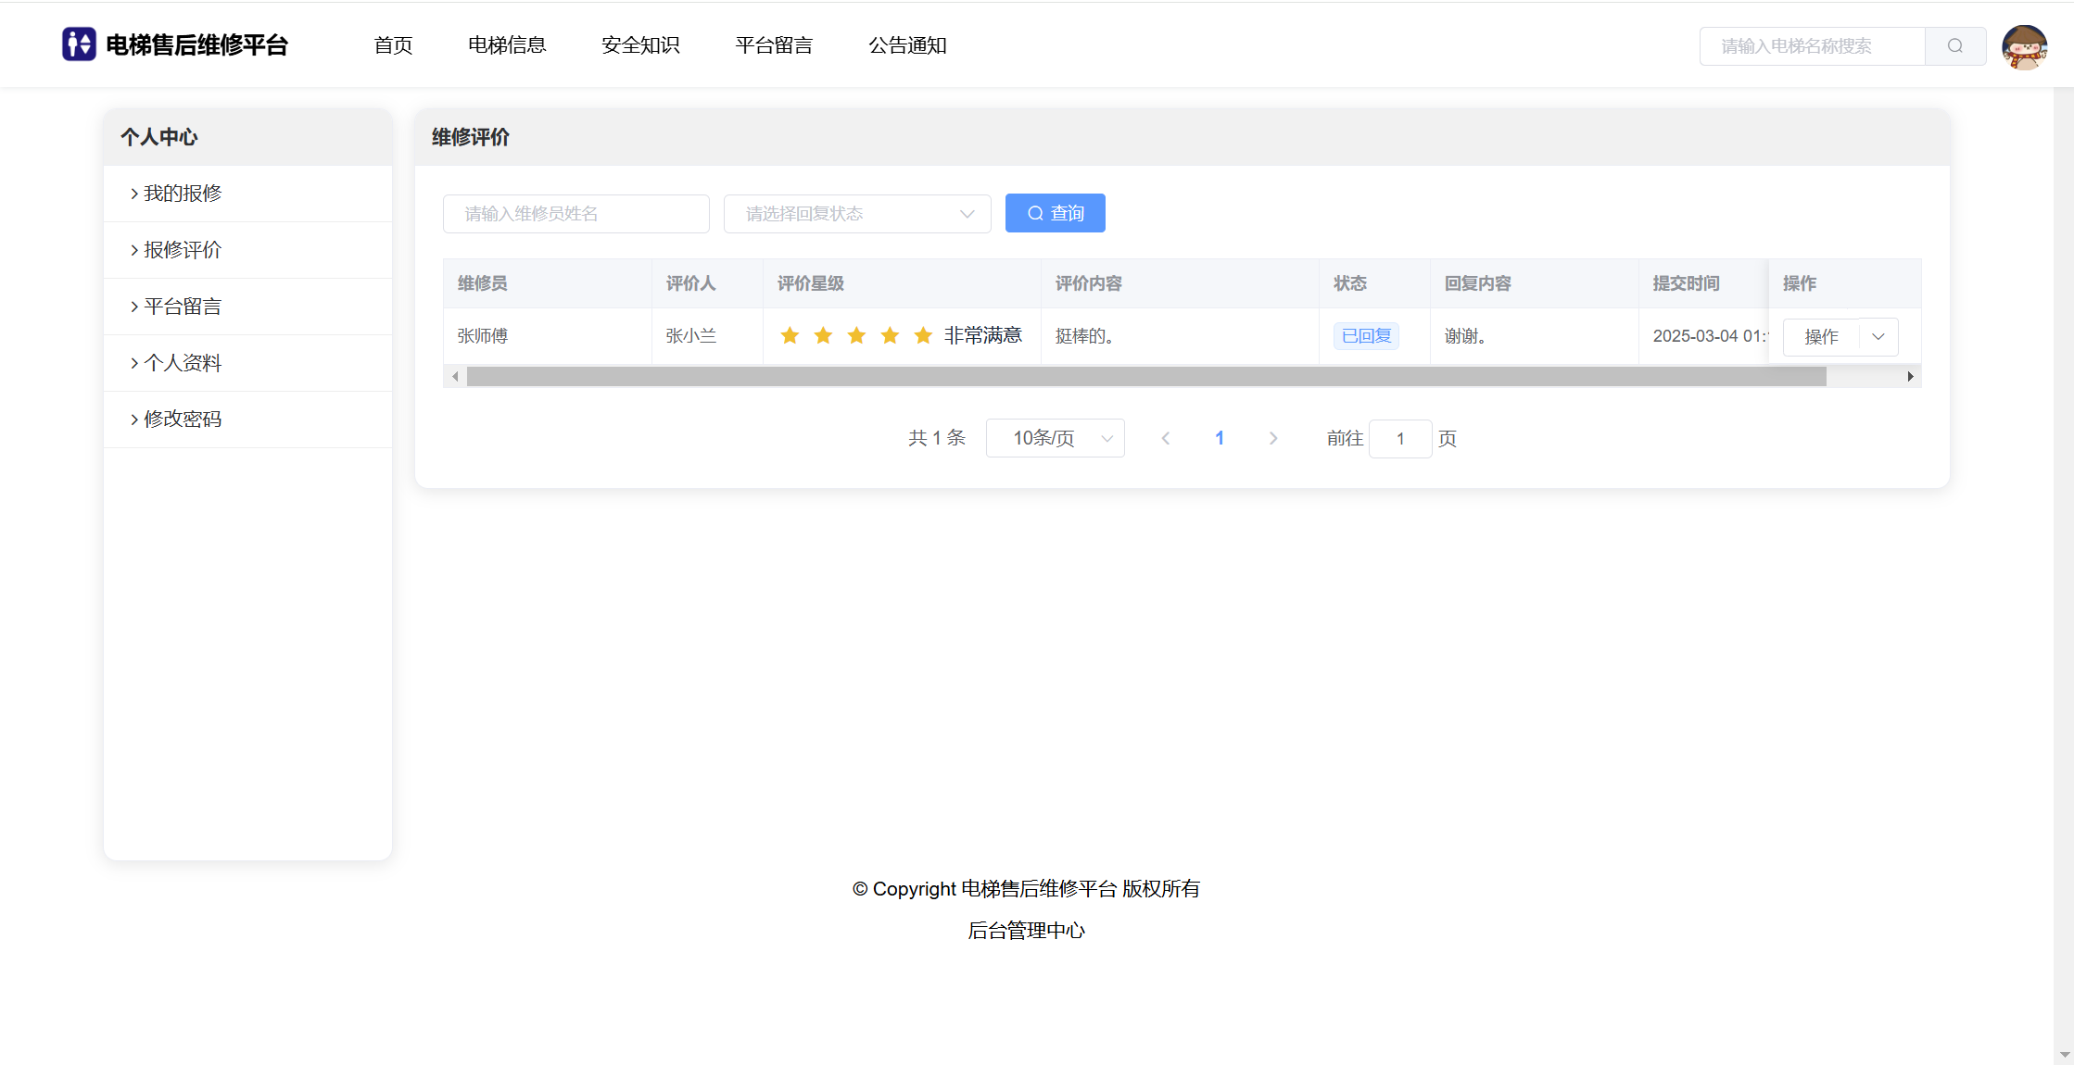This screenshot has height=1065, width=2074.
Task: Open 电梯信息 in the top navigation
Action: (507, 45)
